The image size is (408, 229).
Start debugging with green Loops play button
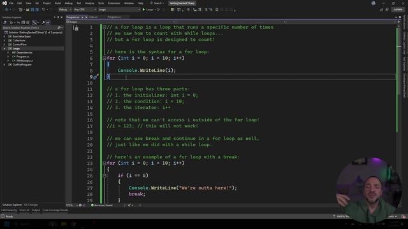[148, 10]
